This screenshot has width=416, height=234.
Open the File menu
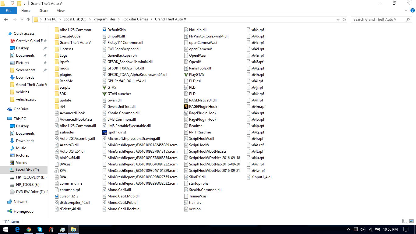[x=9, y=11]
